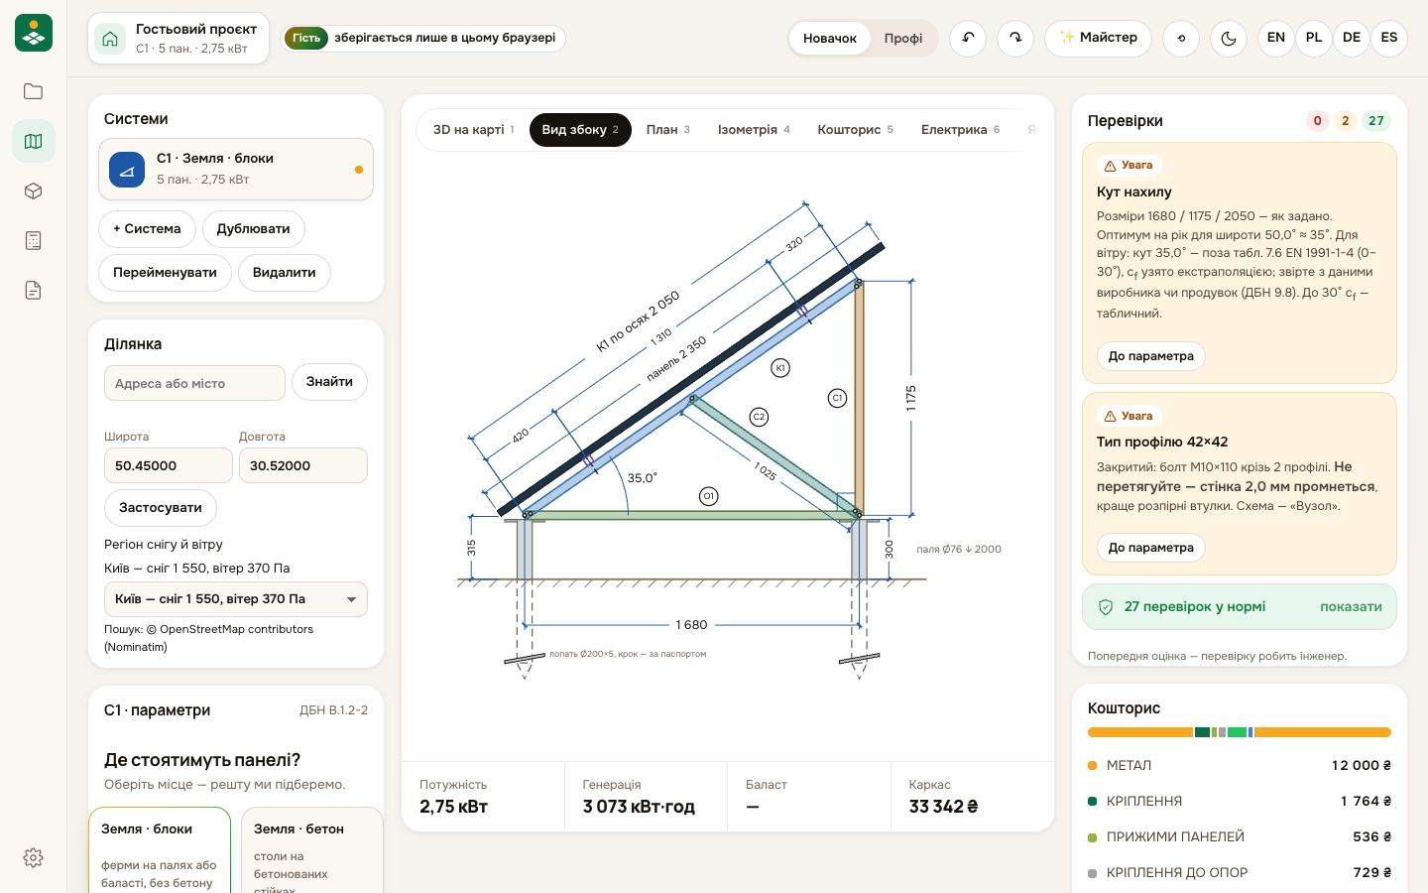Click the Перейменувати button

coord(165,273)
